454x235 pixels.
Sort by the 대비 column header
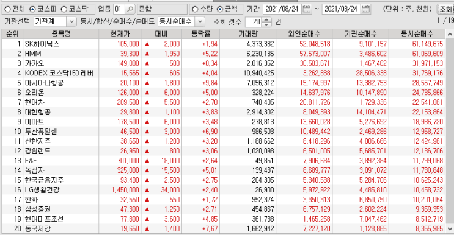tap(161, 33)
